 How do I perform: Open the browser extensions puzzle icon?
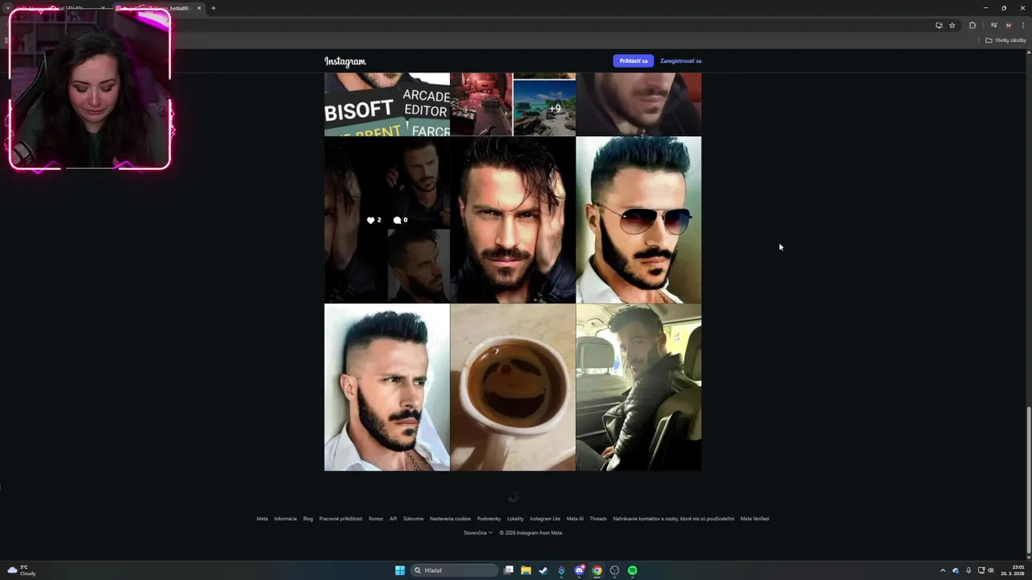(x=972, y=25)
